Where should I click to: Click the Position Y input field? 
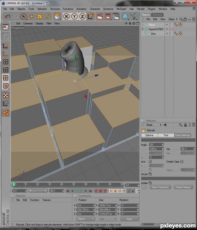click(86, 210)
